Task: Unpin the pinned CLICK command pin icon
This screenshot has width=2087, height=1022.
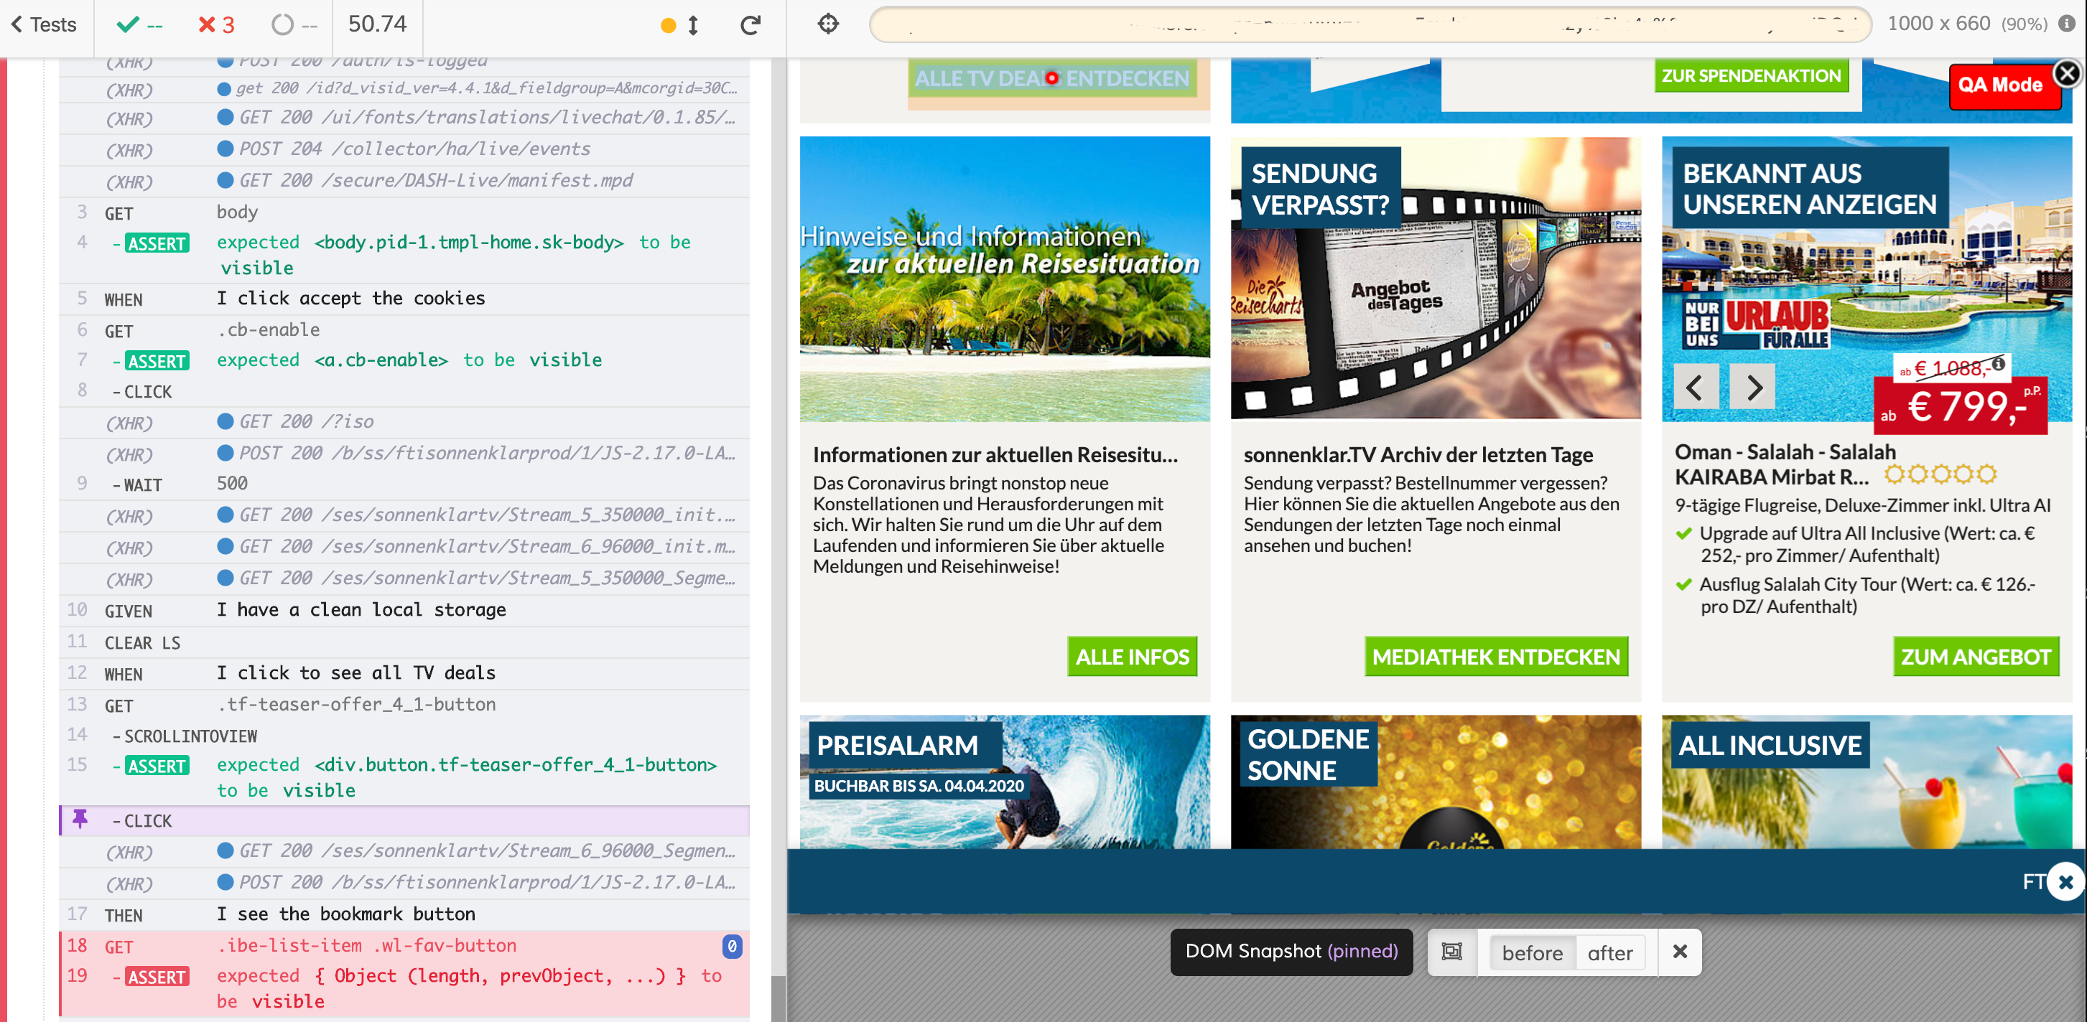Action: click(x=80, y=819)
